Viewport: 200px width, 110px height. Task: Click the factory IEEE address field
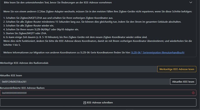pos(79,69)
